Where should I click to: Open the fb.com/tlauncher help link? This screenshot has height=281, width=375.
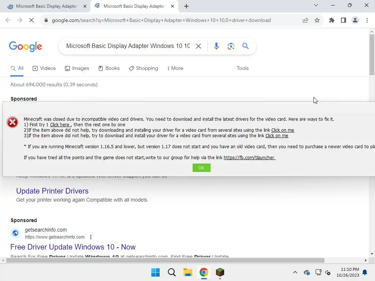pyautogui.click(x=249, y=157)
